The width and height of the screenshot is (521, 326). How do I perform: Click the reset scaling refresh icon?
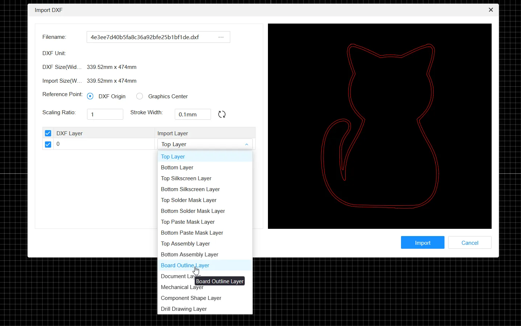222,115
